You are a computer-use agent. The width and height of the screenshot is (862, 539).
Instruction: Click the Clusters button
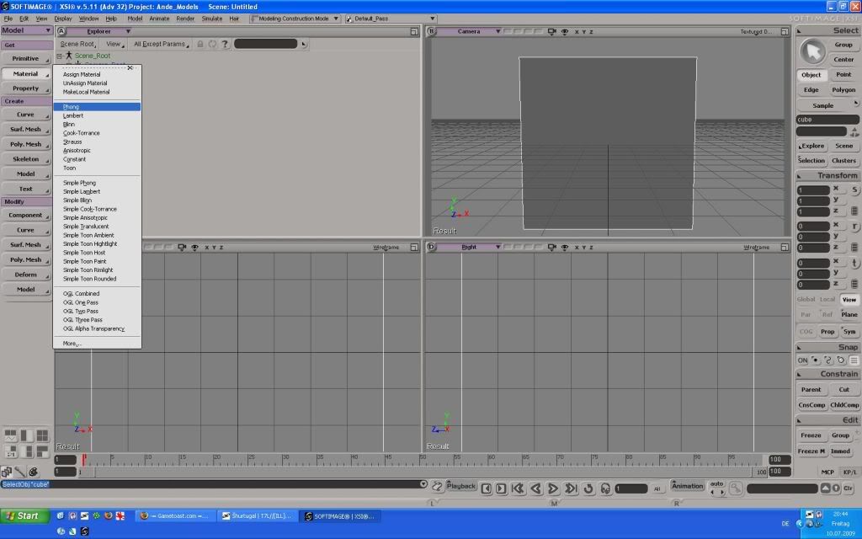tap(843, 161)
